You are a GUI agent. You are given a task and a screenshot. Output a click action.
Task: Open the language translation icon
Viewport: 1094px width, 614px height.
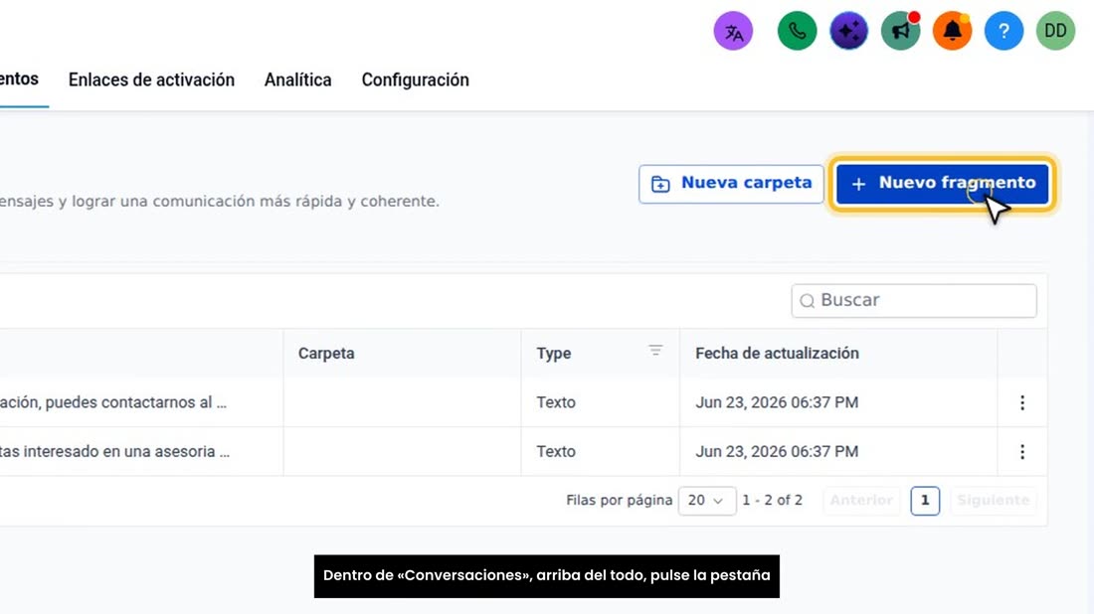(x=733, y=32)
